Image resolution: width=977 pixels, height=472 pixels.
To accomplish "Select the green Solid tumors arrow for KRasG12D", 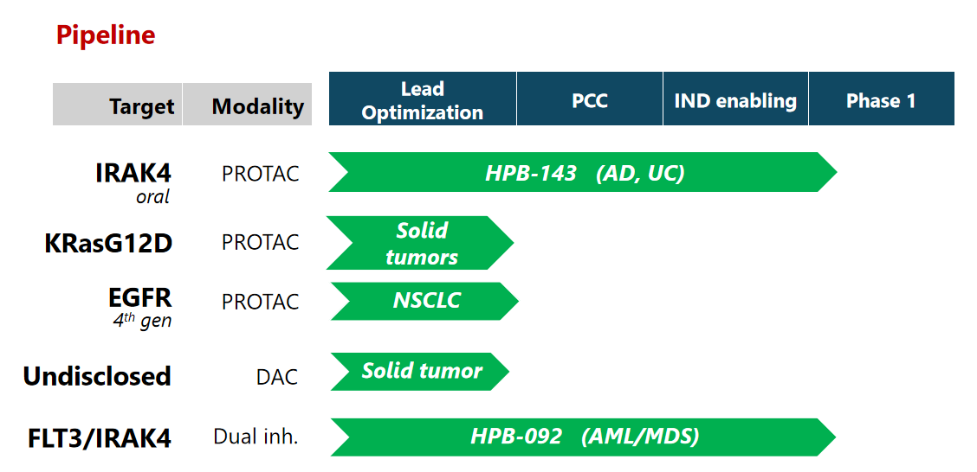I will (x=420, y=243).
